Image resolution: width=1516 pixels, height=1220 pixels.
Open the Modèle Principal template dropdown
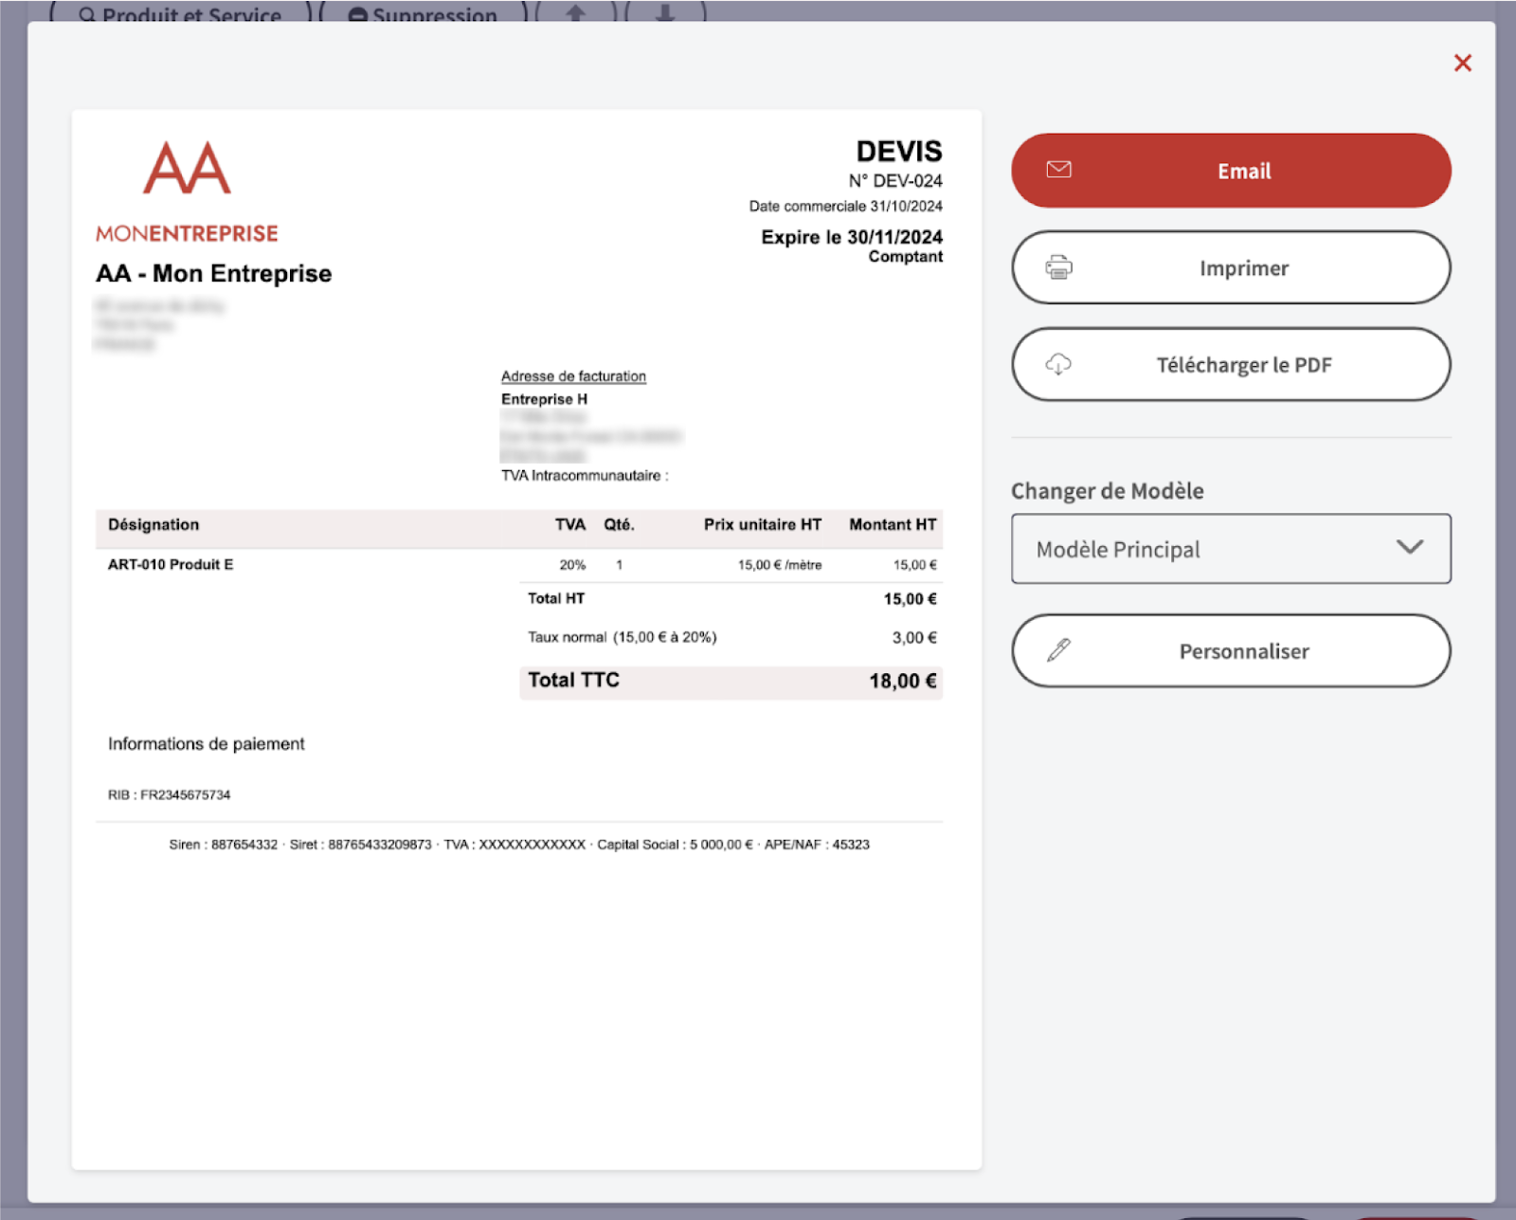point(1231,549)
